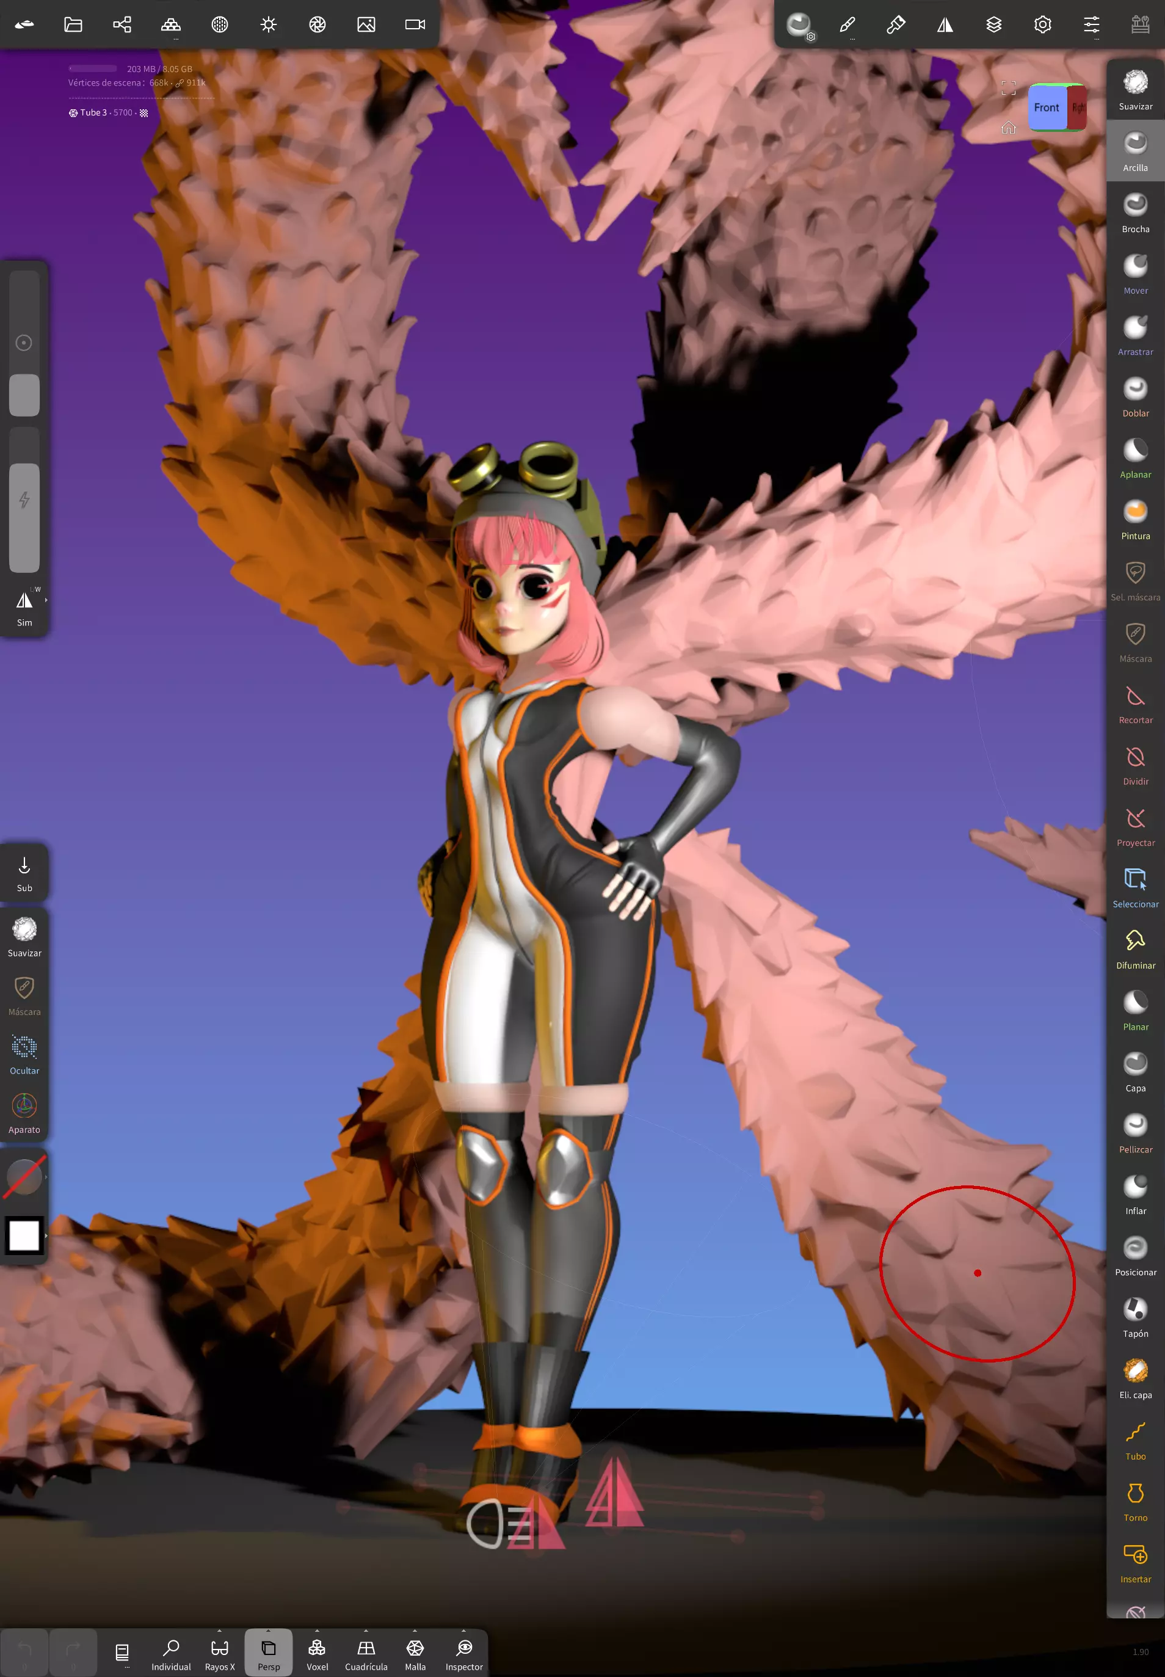
Task: Select the Planar tool
Action: click(x=1135, y=1009)
